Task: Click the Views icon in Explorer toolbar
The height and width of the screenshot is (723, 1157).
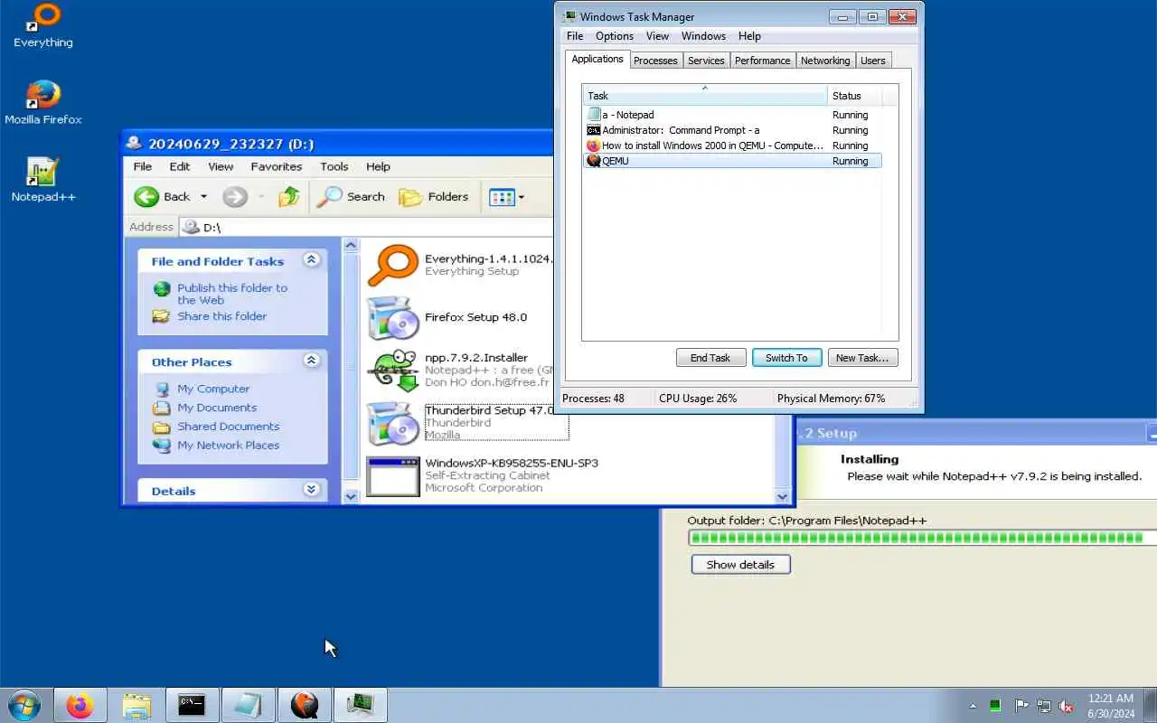Action: 501,197
